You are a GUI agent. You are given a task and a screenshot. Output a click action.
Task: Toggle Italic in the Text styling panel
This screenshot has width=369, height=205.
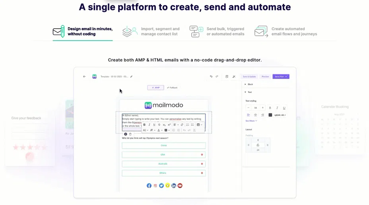(277, 108)
